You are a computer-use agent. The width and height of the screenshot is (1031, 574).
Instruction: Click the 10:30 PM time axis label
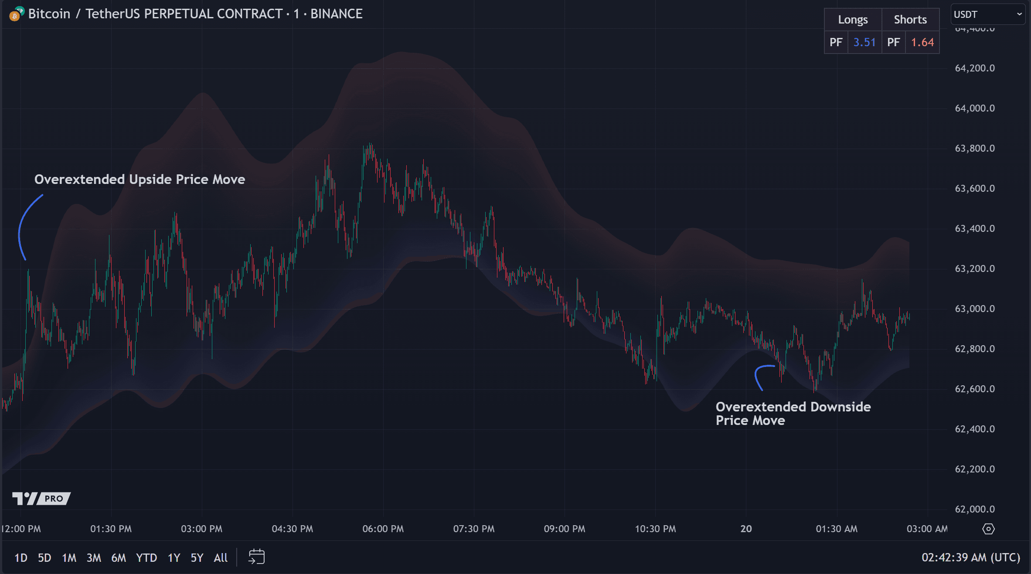pyautogui.click(x=655, y=529)
